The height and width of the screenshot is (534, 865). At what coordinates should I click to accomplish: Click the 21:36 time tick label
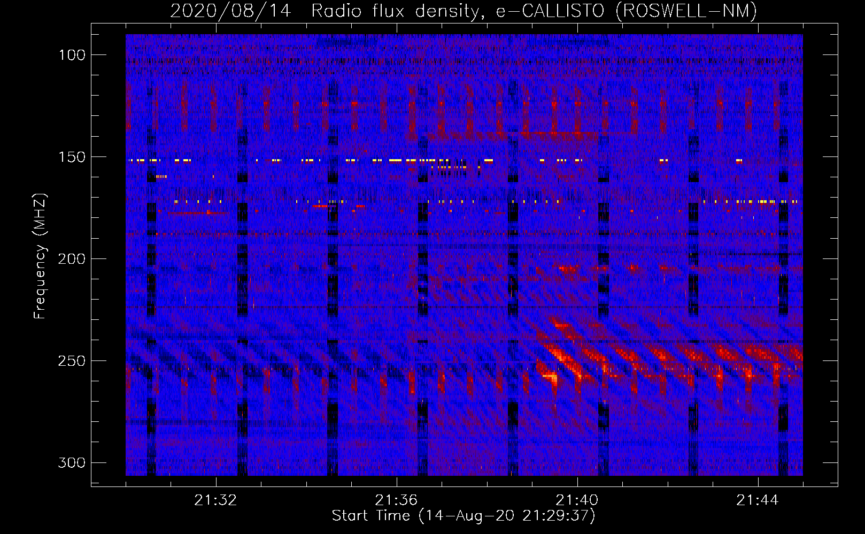(396, 500)
